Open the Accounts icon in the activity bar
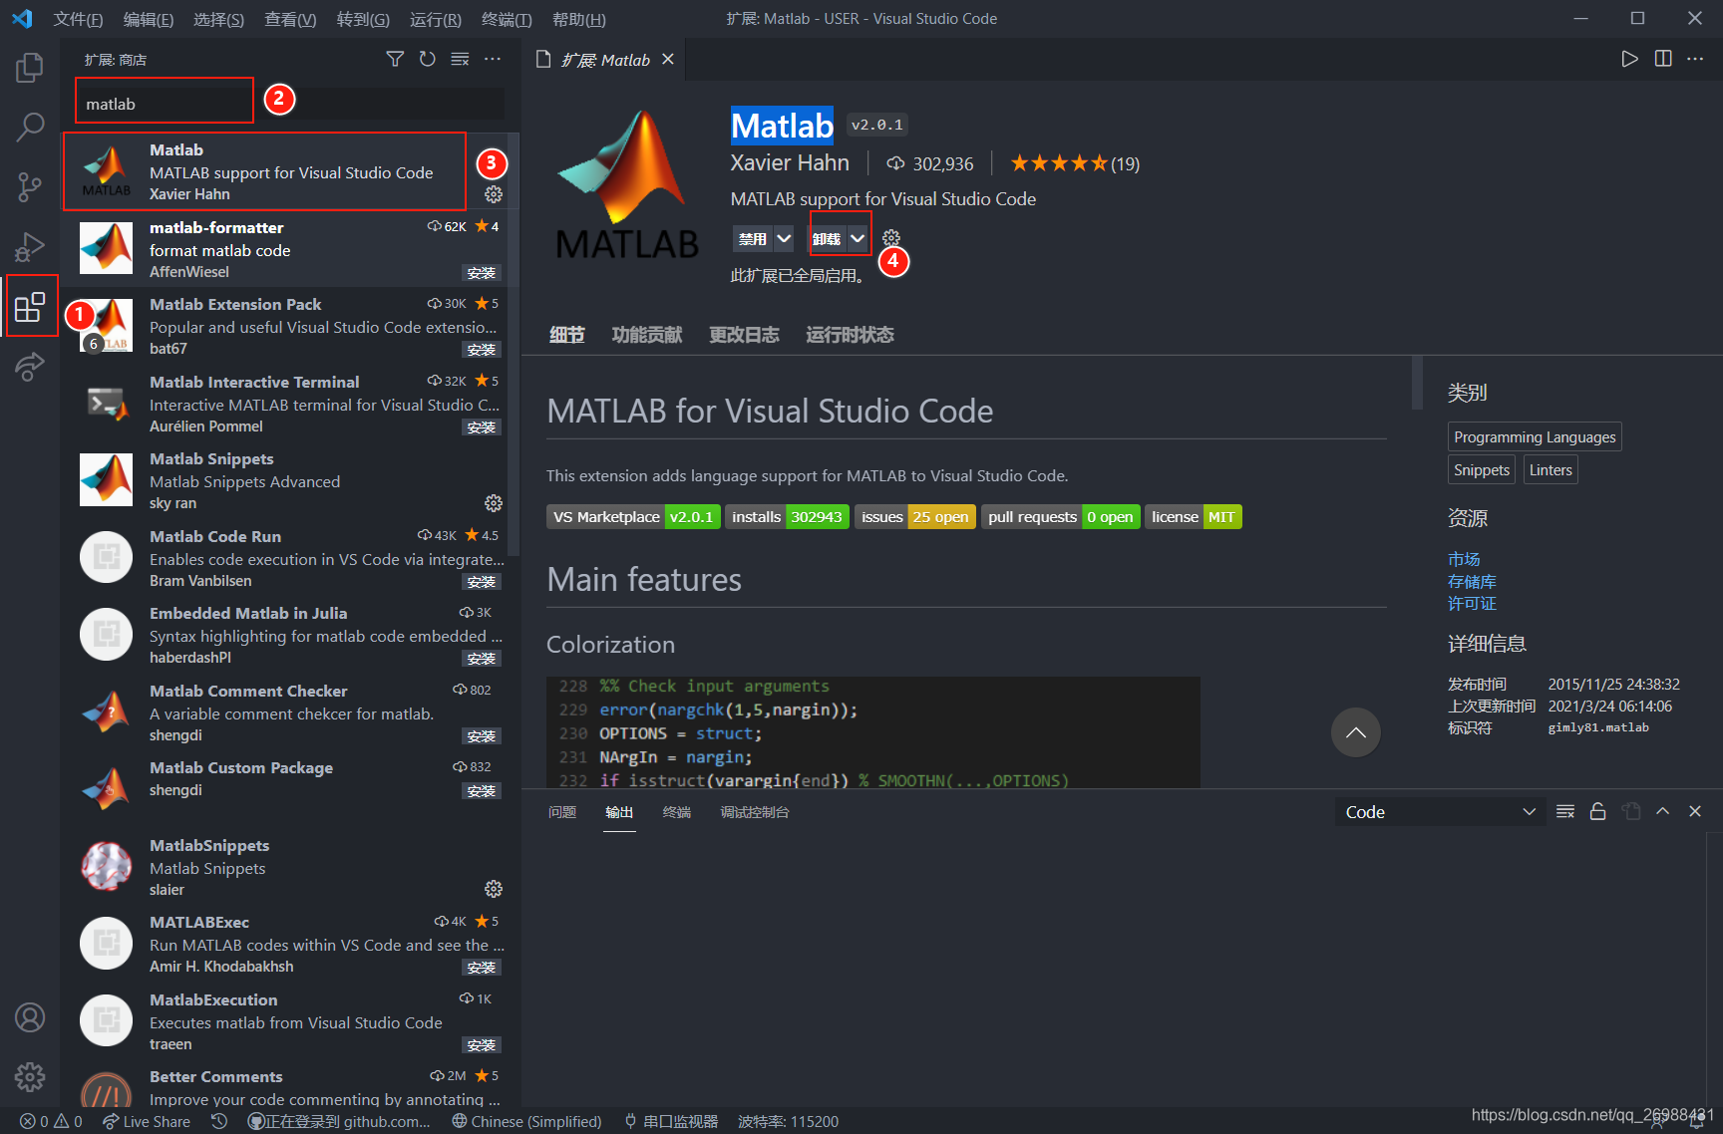1723x1134 pixels. [30, 1017]
